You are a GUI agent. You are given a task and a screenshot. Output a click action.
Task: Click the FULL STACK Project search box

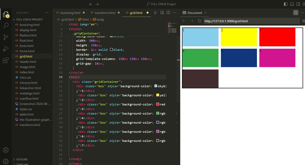[161, 4]
